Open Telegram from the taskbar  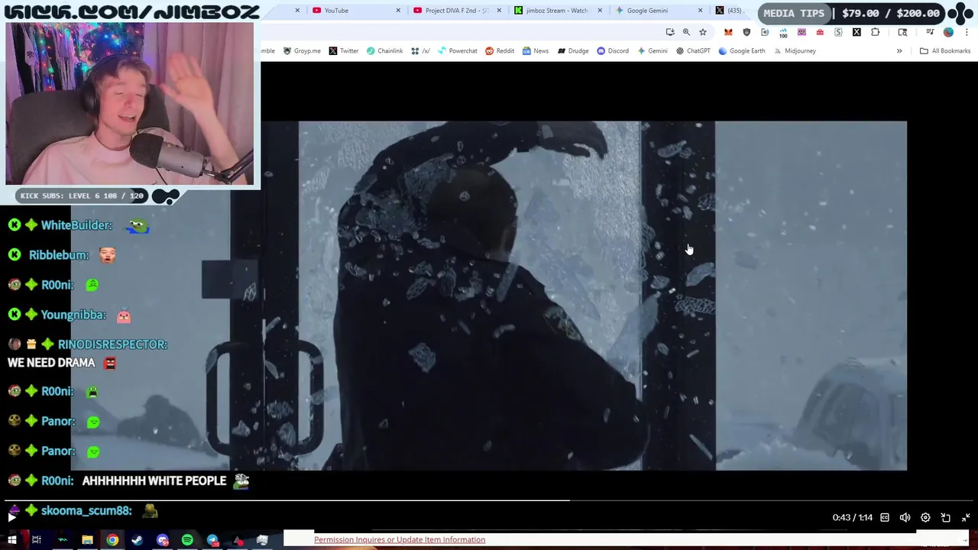[212, 540]
